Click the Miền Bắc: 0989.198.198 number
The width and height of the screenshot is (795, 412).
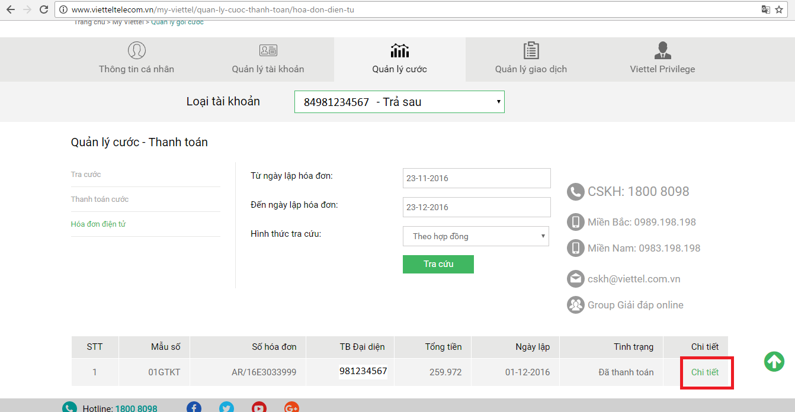(642, 222)
